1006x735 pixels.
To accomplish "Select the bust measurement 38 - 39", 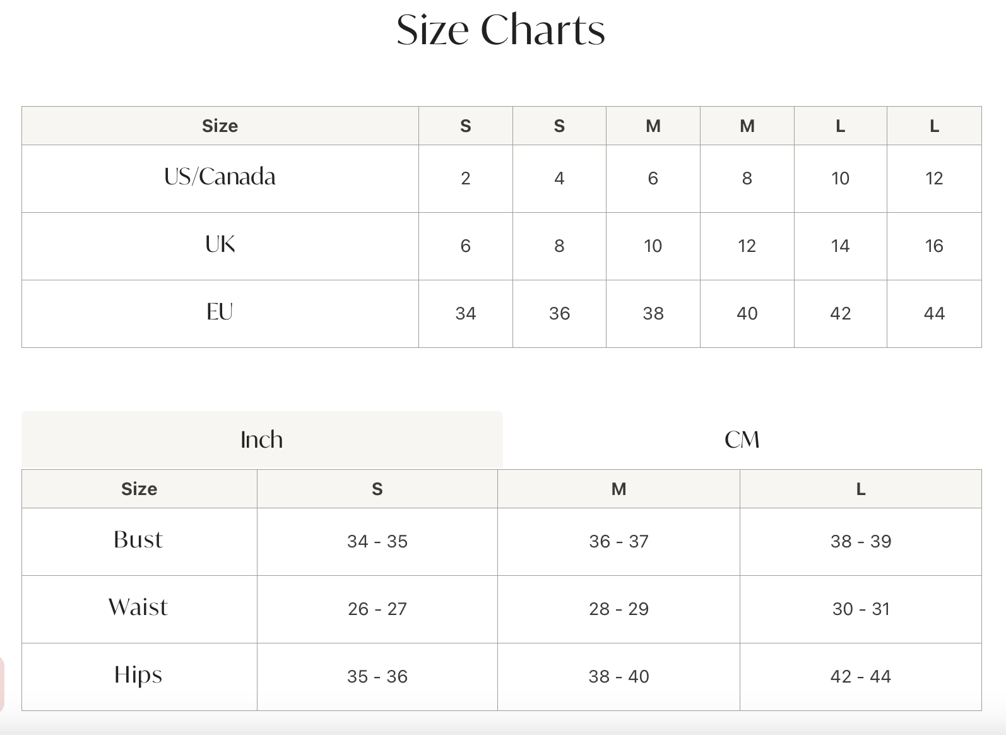I will pyautogui.click(x=861, y=542).
